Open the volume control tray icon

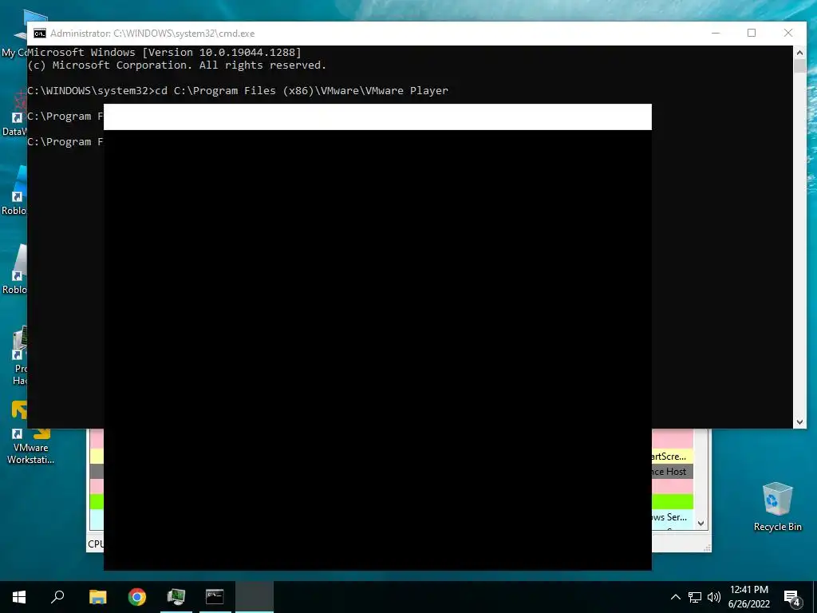click(714, 597)
